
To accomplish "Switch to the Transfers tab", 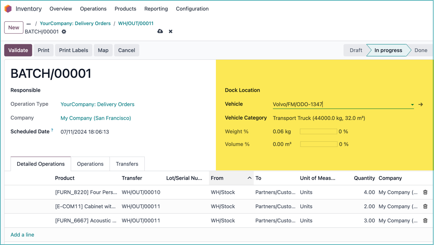I will (127, 164).
